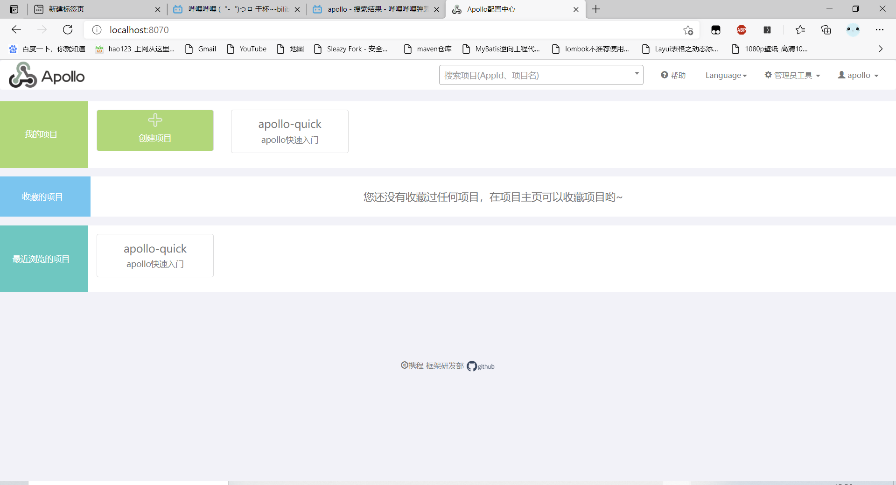Image resolution: width=896 pixels, height=485 pixels.
Task: Expand the project search dropdown arrow
Action: [x=637, y=73]
